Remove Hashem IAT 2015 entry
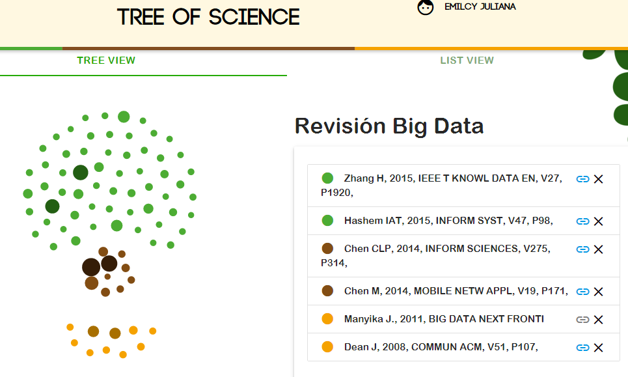The image size is (628, 377). (599, 221)
